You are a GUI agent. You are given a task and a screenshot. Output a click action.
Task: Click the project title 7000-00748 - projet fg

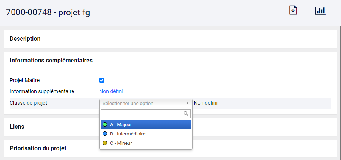(48, 13)
